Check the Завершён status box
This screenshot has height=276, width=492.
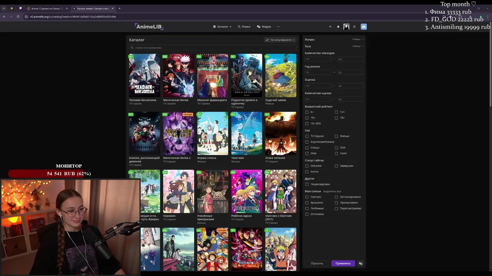336,166
